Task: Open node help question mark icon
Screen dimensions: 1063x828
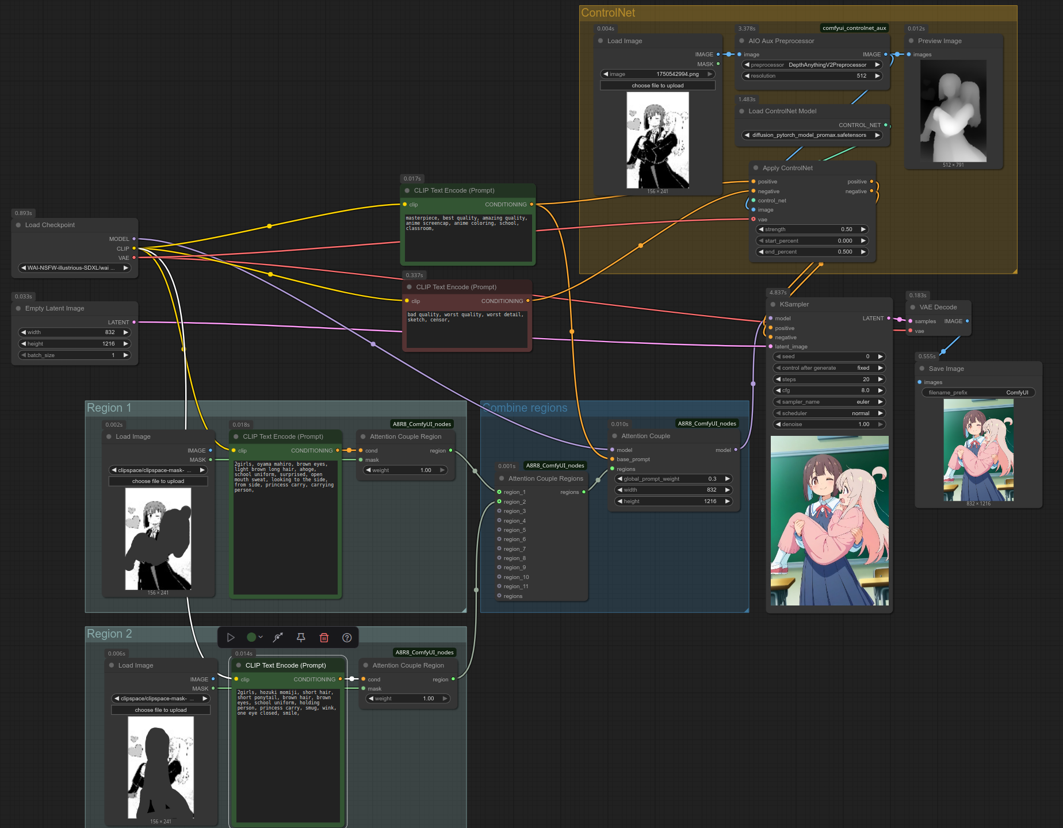Action: 347,637
